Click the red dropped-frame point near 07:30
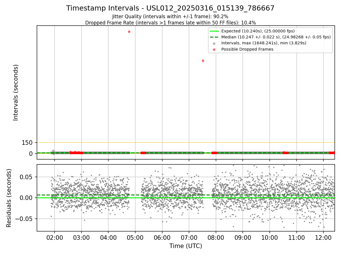341x256 pixels. click(x=203, y=61)
